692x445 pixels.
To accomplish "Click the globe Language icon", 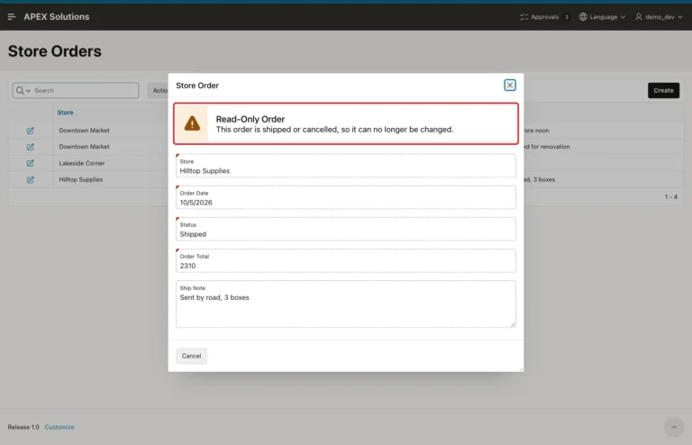I will tap(583, 17).
